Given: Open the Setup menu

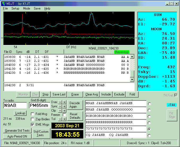Looking at the screenshot, I should click(15, 8).
